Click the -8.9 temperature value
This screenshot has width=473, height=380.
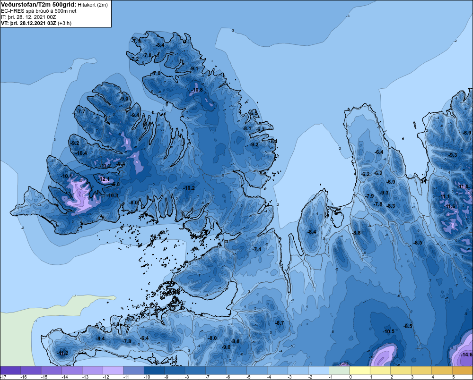point(467,133)
